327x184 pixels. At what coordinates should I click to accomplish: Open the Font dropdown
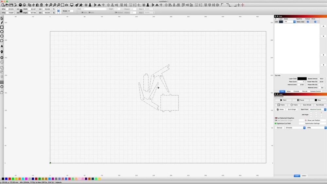coord(95,9)
